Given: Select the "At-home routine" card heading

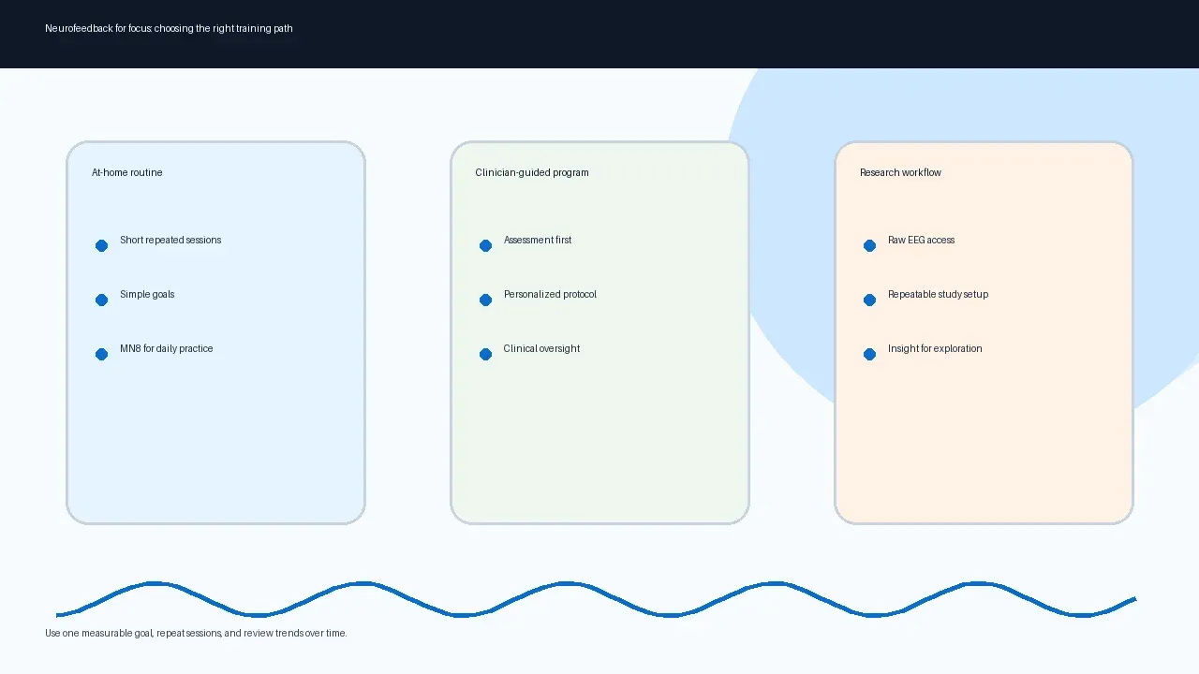Looking at the screenshot, I should (x=127, y=172).
